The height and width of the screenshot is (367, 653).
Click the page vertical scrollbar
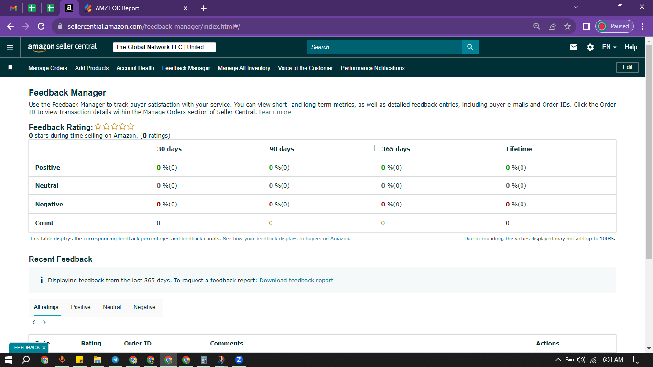pos(649,153)
